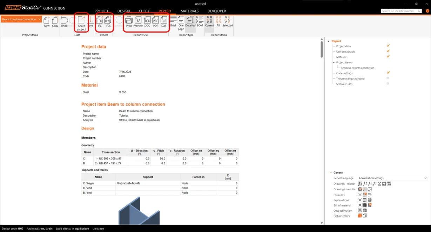
Task: Turn off Explanations with X icon
Action: click(360, 200)
